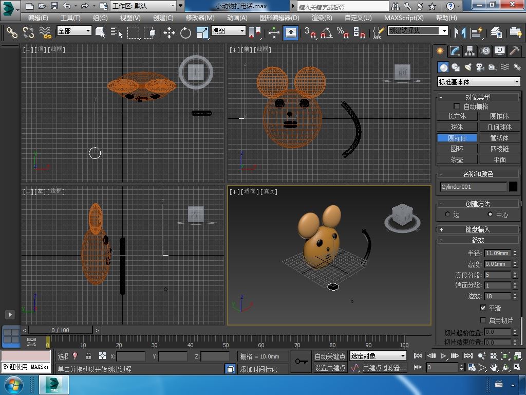This screenshot has width=526, height=395.
Task: Collapse the 对象类型 rollout
Action: coord(478,97)
